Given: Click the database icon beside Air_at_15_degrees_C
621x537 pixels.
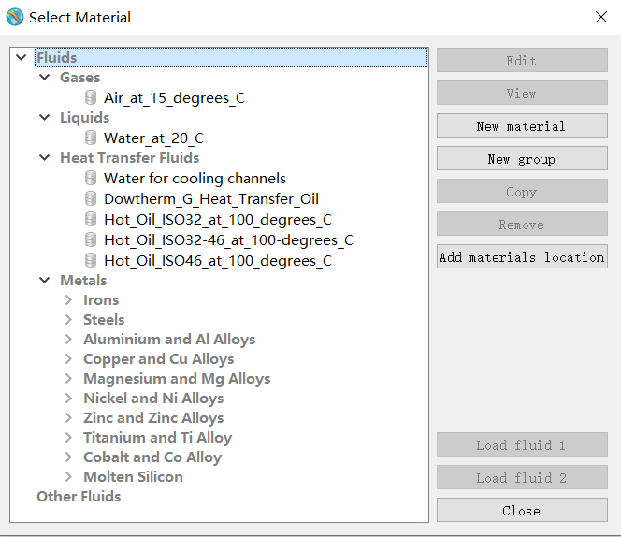Looking at the screenshot, I should click(x=91, y=97).
